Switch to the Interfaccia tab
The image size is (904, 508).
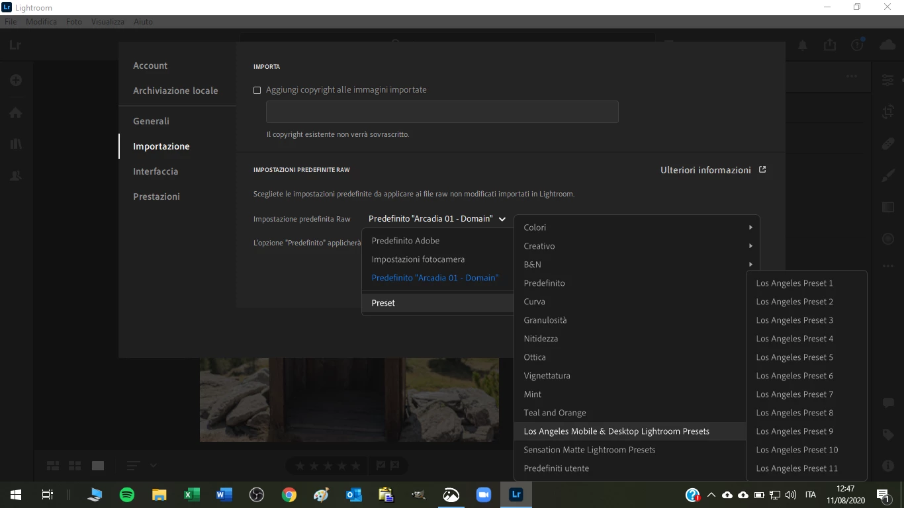coord(156,171)
